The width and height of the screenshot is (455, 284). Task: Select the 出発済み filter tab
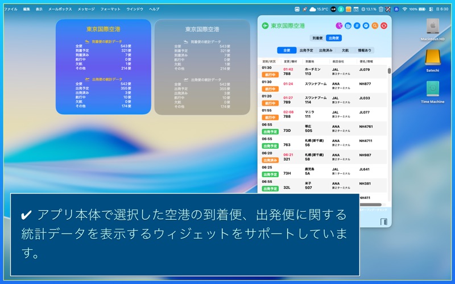(325, 51)
